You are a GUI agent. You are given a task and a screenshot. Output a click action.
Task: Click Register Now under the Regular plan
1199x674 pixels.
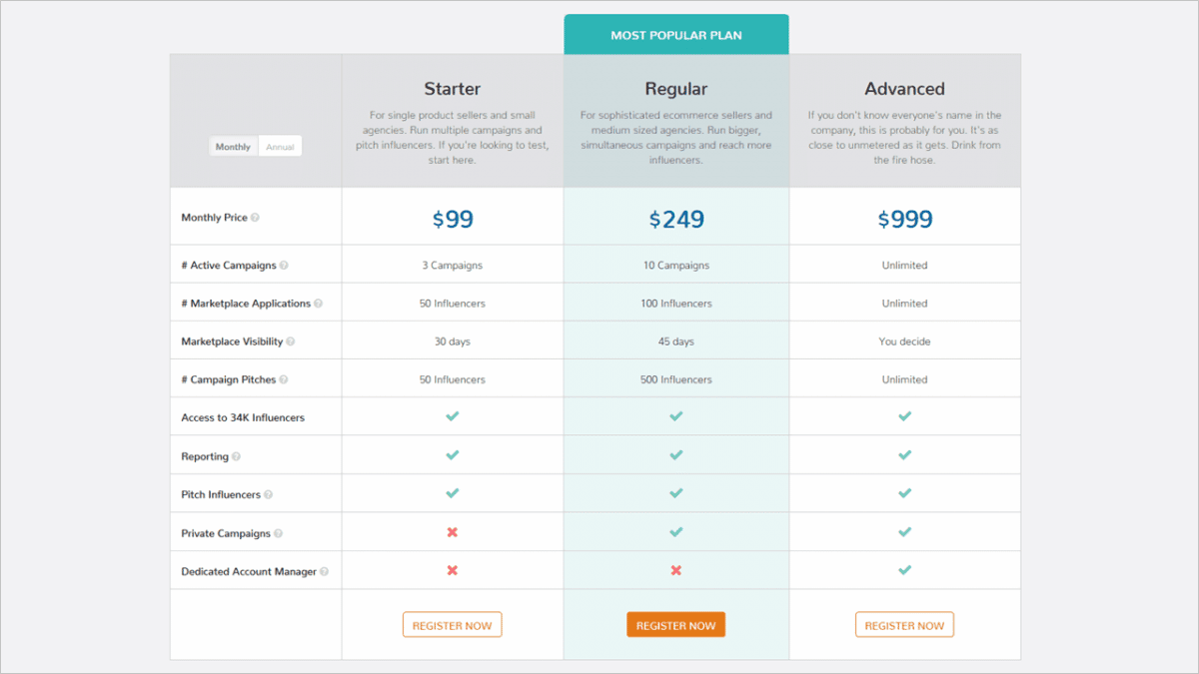[x=675, y=624]
